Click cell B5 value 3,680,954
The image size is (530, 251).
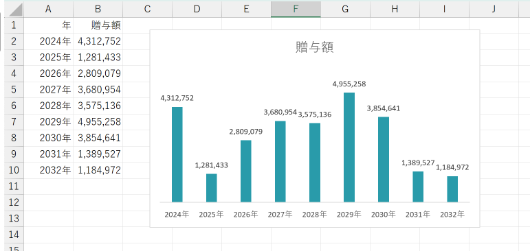pyautogui.click(x=98, y=90)
